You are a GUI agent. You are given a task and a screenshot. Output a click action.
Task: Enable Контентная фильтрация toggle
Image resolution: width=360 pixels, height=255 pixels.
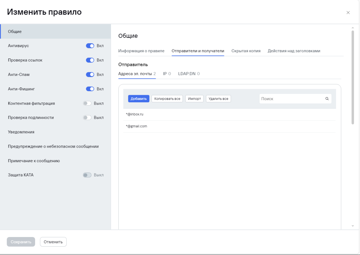click(87, 103)
